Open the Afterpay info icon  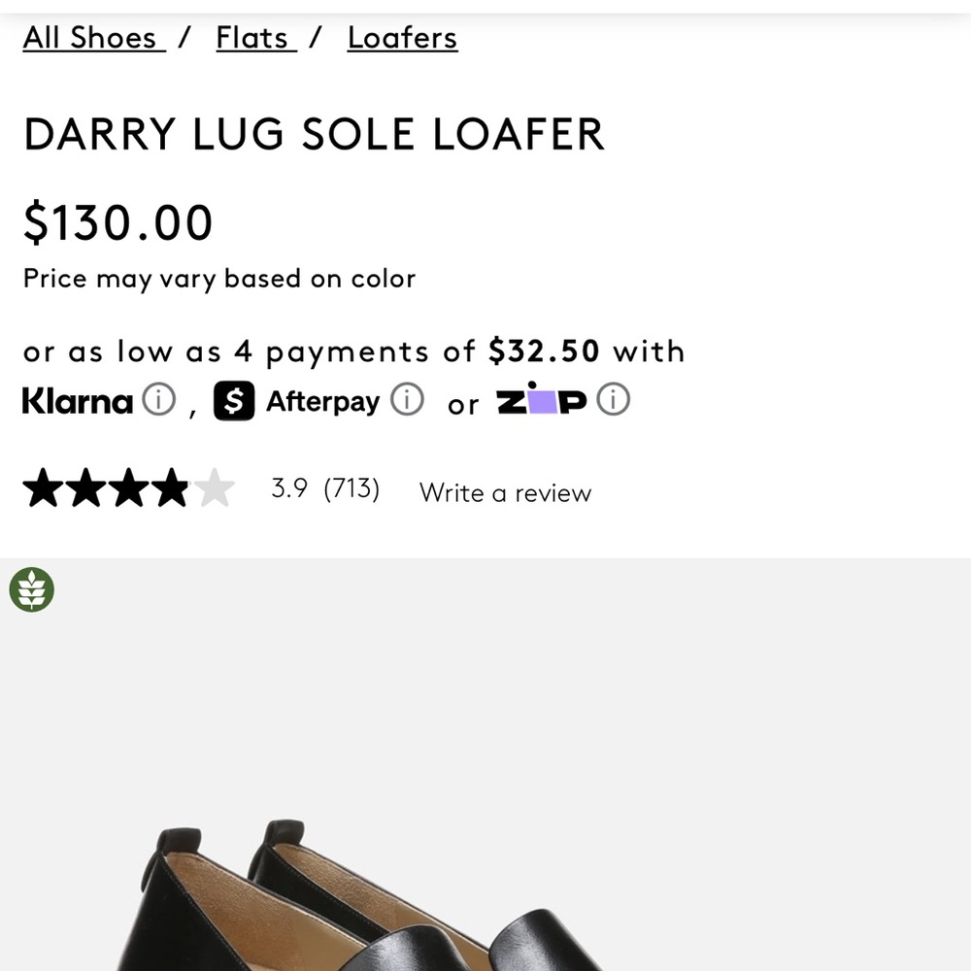pyautogui.click(x=409, y=399)
